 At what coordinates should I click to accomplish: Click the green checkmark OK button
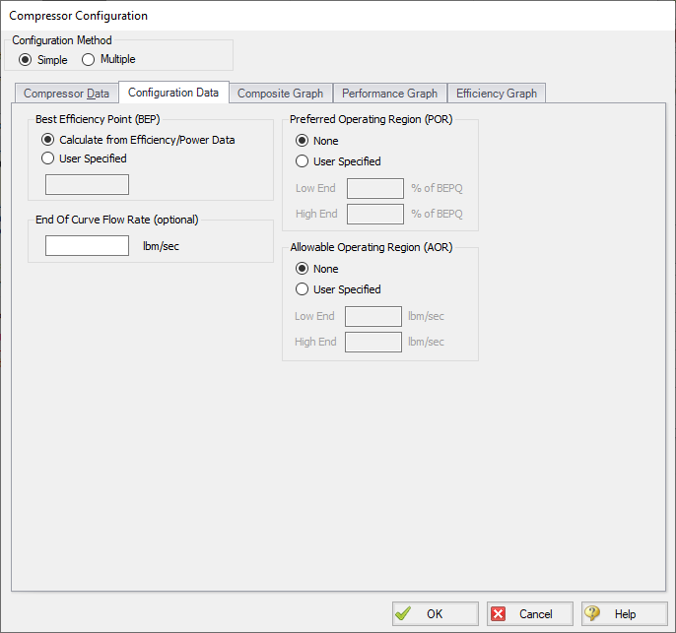point(435,613)
